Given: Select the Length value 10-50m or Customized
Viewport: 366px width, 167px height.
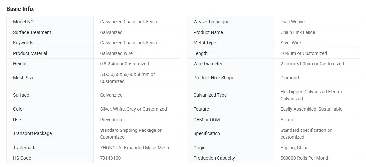Looking at the screenshot, I should pyautogui.click(x=304, y=53).
